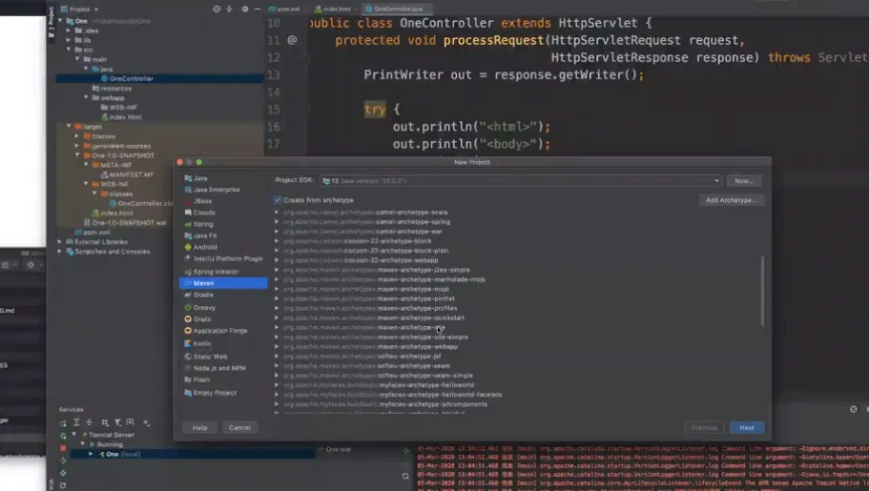Click the Cancel button in New Project
Screen dimensions: 869x491
tap(240, 427)
